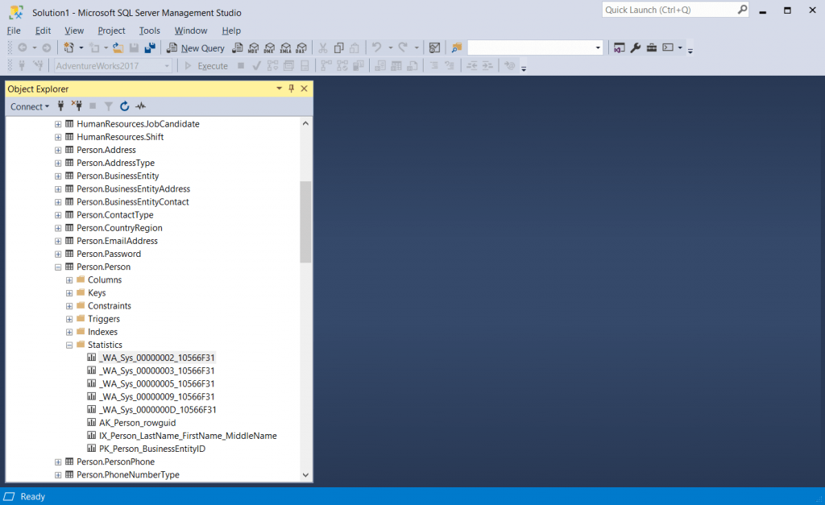Viewport: 825px width, 505px height.
Task: Click the Cut icon on the toolbar
Action: 325,48
